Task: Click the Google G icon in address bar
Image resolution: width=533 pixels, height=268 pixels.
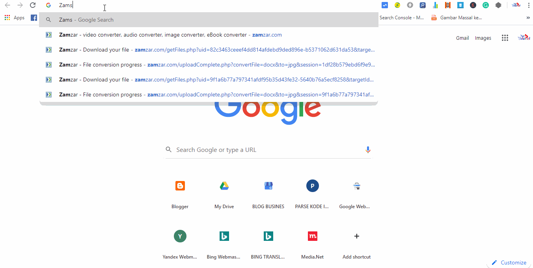Action: tap(48, 5)
